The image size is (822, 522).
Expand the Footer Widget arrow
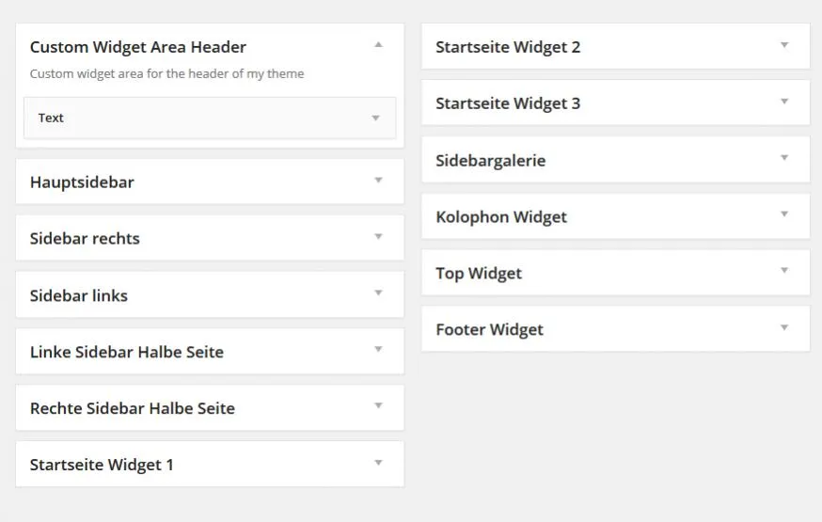point(784,327)
